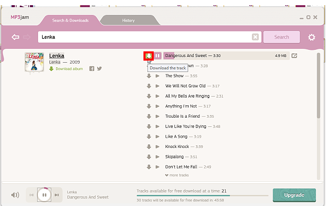326x206 pixels.
Task: Play Trouble Is a Friend
Action: [157, 116]
